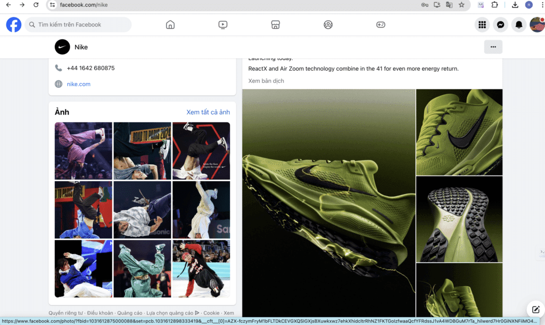Image resolution: width=545 pixels, height=325 pixels.
Task: Open the large green shoe side-view image
Action: (329, 203)
